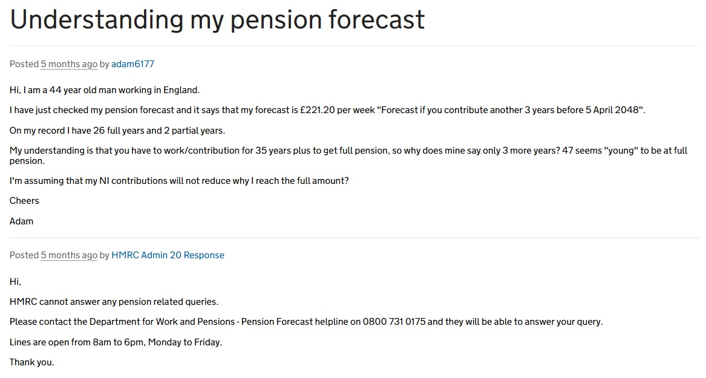Click the '5 months ago' timestamp on the HMRC reply
706x378 pixels.
69,255
